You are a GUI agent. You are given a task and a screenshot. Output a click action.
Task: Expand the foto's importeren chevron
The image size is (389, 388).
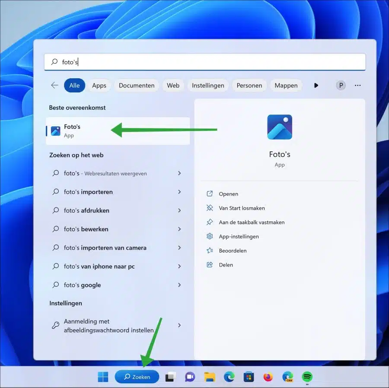pyautogui.click(x=180, y=192)
